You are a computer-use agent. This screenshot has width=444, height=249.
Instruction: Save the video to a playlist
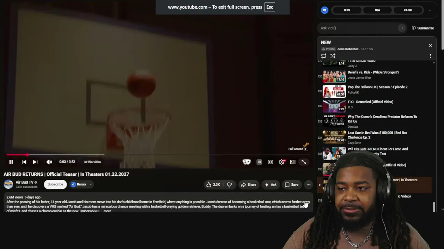click(291, 185)
